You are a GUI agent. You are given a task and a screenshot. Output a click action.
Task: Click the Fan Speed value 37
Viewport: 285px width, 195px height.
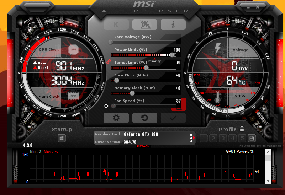click(178, 101)
